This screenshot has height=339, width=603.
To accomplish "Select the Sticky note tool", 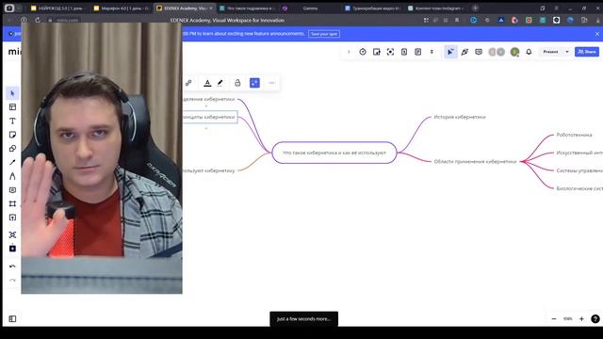I will pyautogui.click(x=12, y=135).
